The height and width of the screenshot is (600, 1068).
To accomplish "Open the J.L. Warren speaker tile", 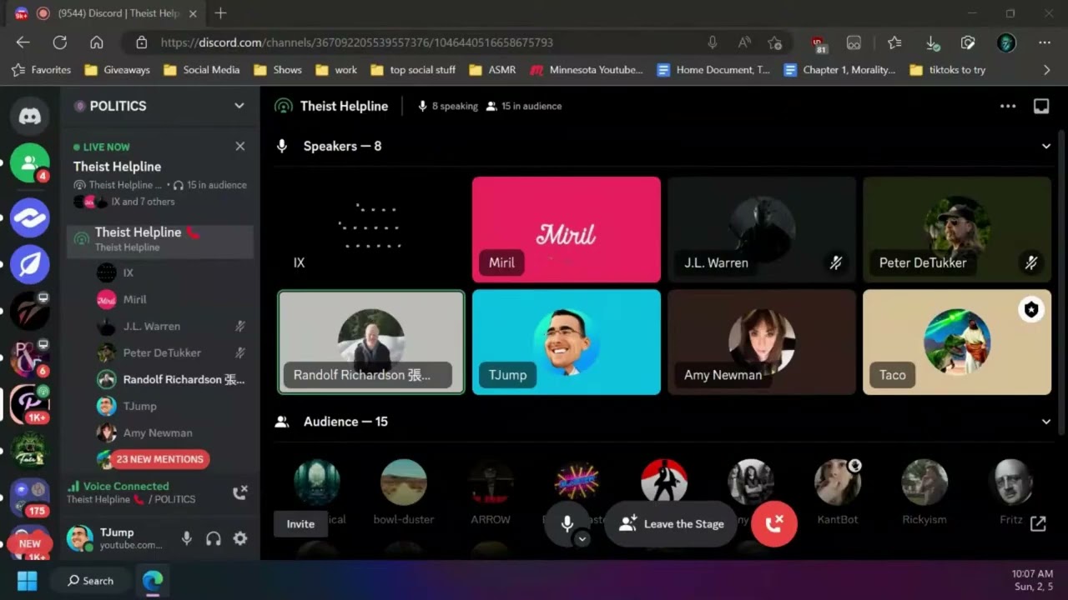I will pyautogui.click(x=762, y=229).
